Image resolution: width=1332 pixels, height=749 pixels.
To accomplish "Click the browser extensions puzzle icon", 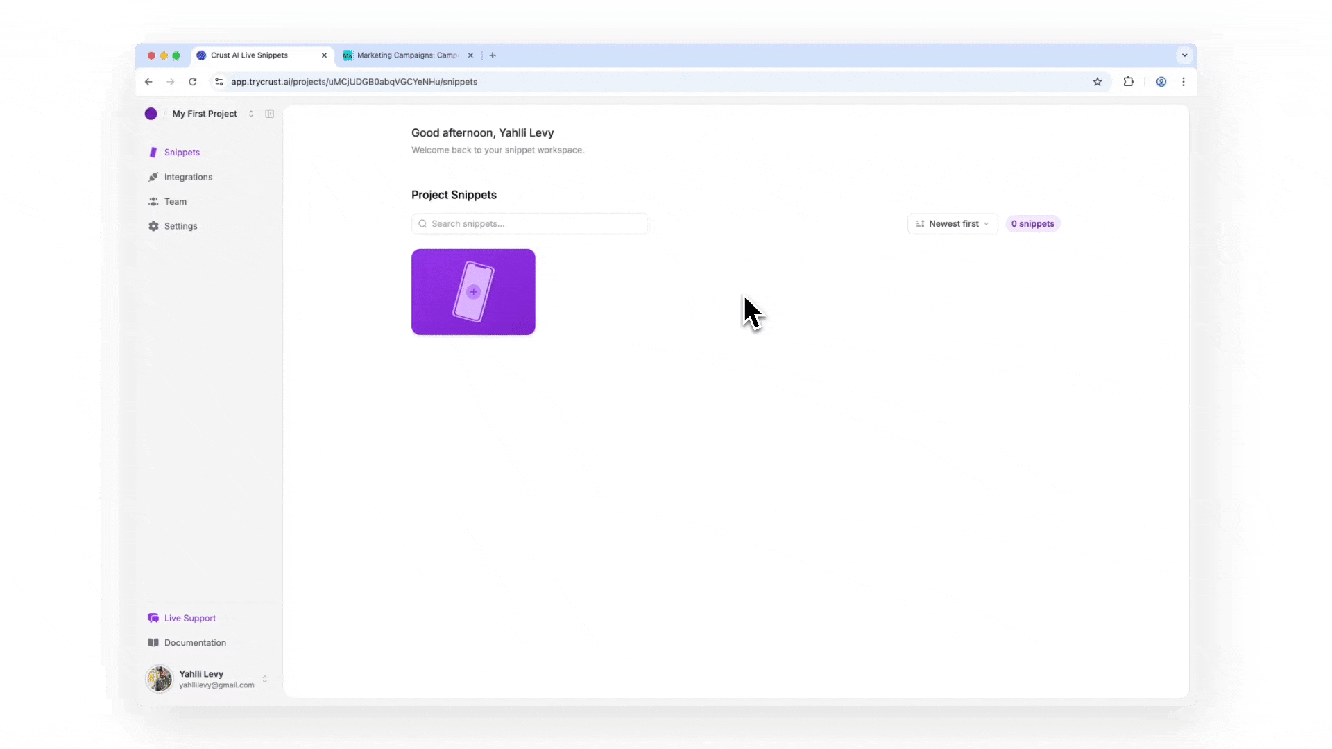I will click(x=1128, y=82).
